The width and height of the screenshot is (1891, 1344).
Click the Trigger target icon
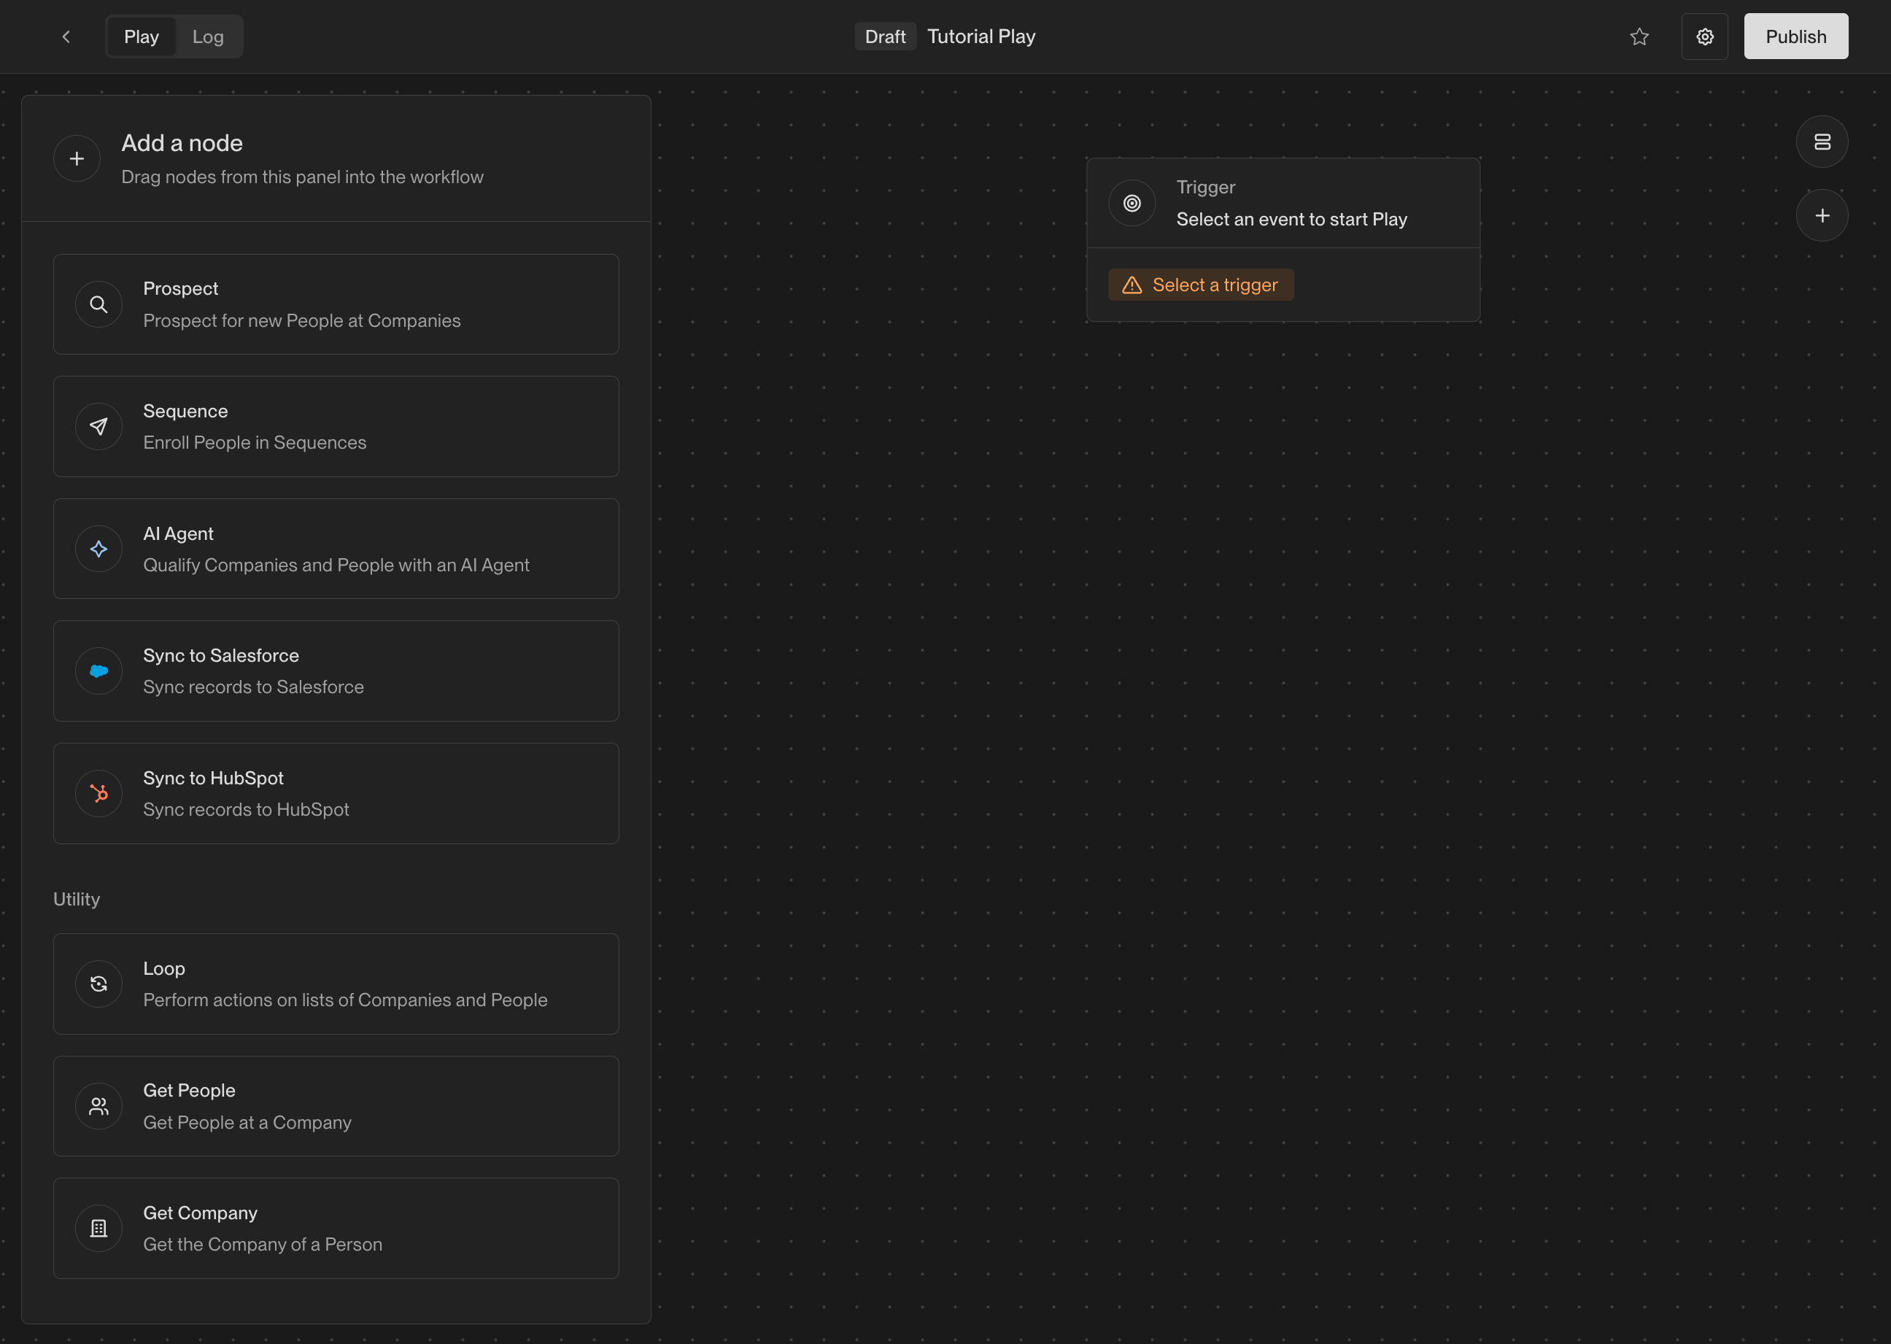1132,203
